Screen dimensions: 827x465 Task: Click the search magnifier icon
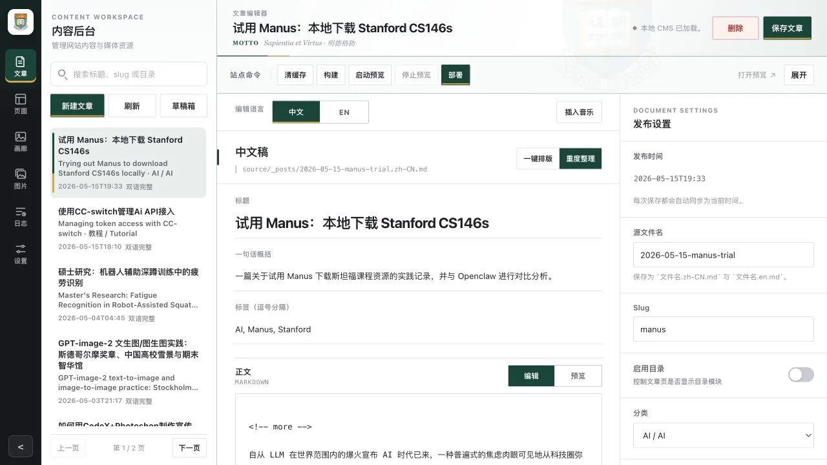[63, 74]
